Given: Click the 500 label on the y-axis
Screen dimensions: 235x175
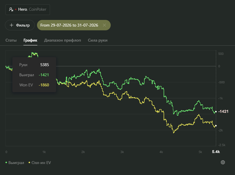Looking at the screenshot, I should tap(221, 54).
